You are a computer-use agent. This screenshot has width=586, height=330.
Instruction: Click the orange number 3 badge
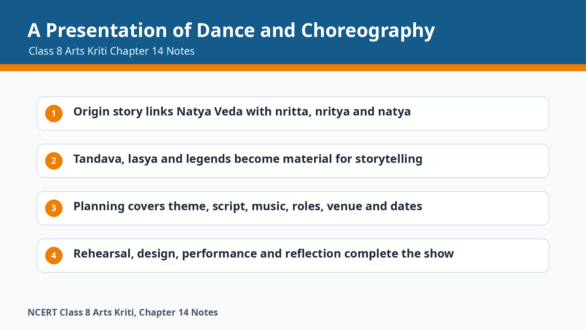click(54, 208)
